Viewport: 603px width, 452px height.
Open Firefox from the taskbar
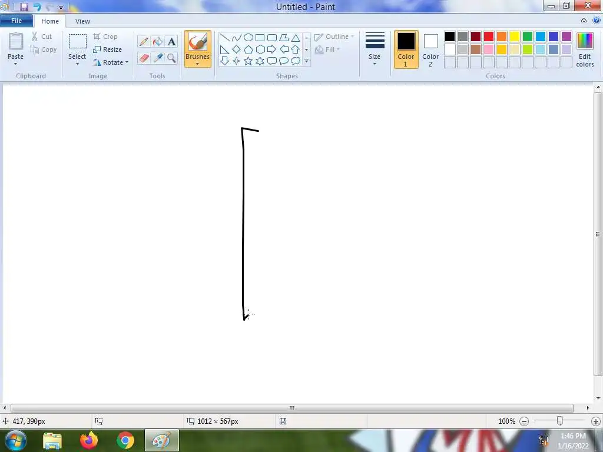click(x=89, y=440)
